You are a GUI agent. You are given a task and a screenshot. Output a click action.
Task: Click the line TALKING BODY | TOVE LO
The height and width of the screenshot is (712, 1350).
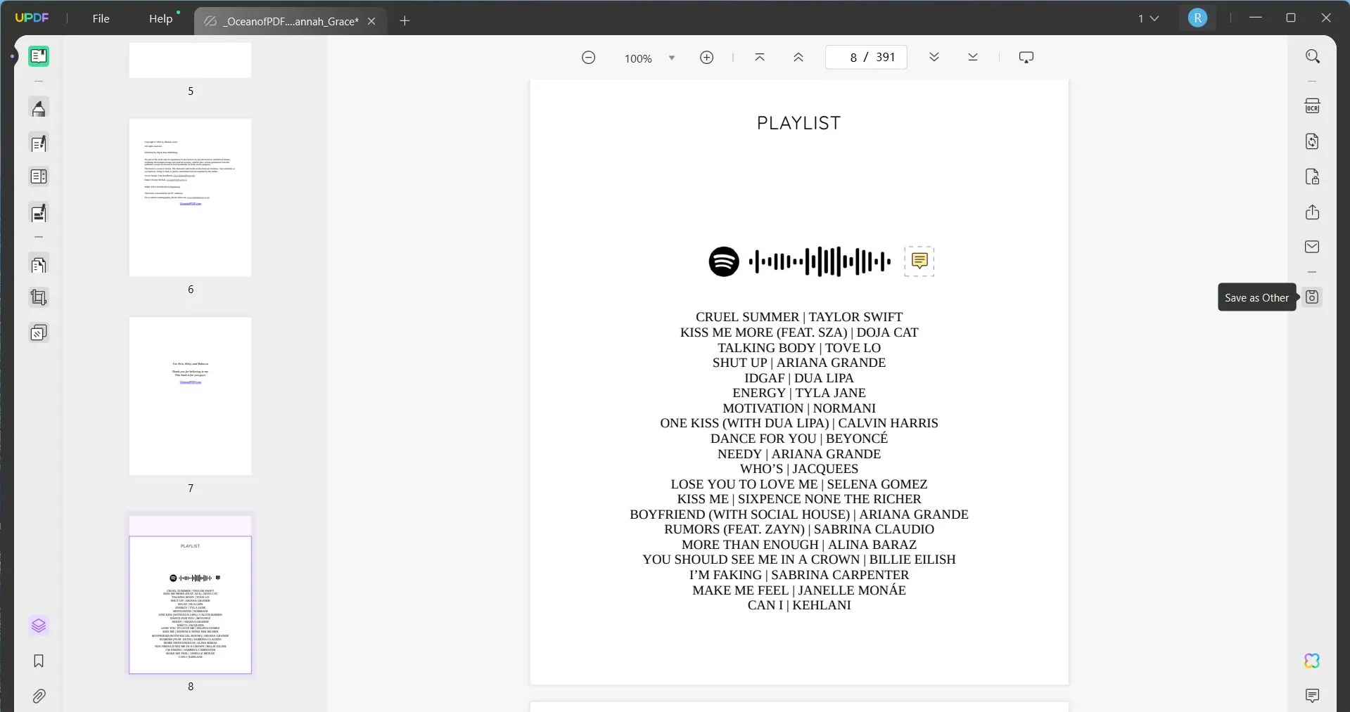(799, 348)
